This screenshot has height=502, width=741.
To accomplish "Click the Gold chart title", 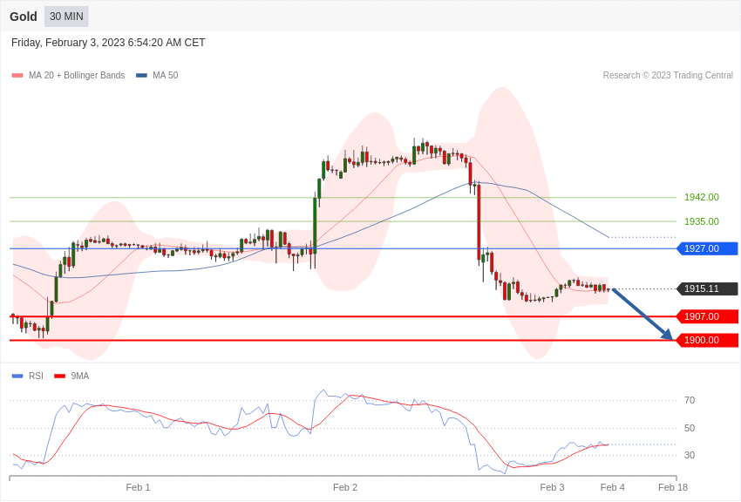I will 24,17.
